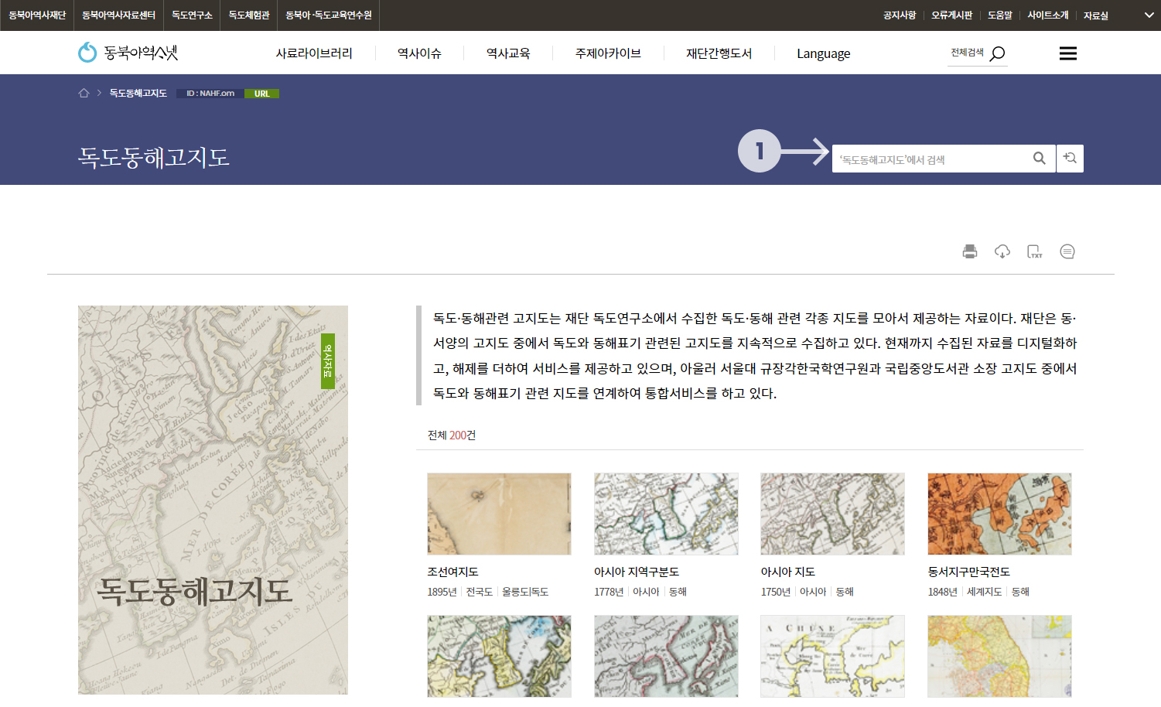Click the ID : NAHF.om badge
Viewport: 1161px width, 707px height.
pyautogui.click(x=210, y=94)
